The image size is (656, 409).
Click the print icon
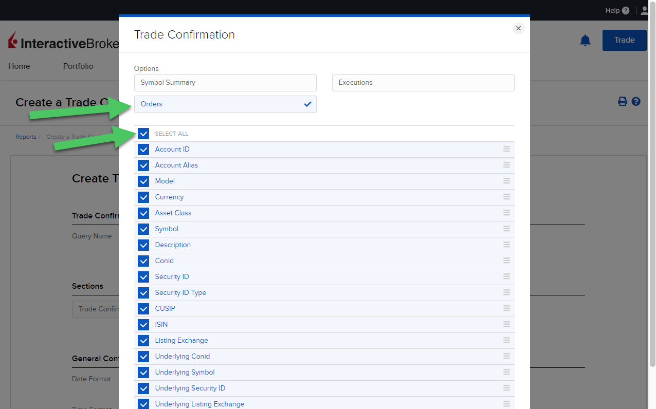(622, 102)
